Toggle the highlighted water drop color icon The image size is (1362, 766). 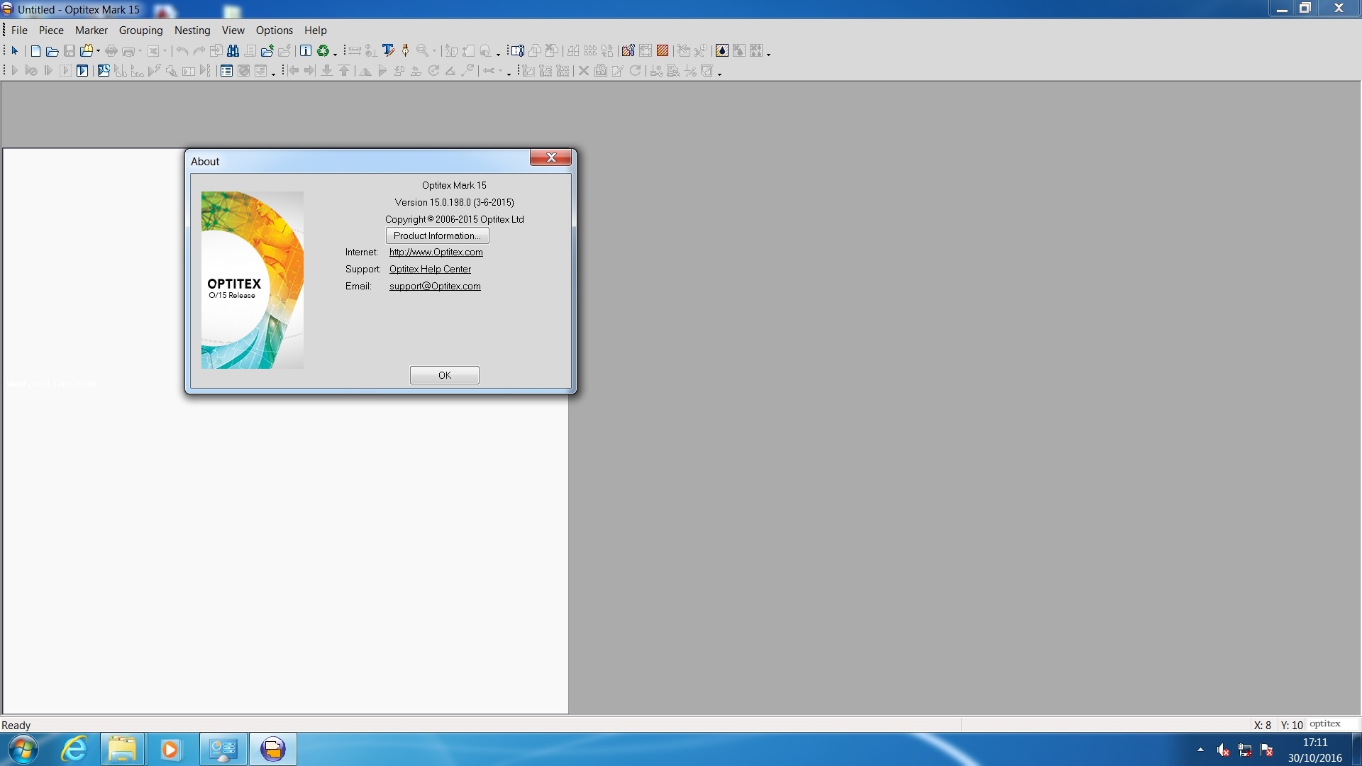click(x=721, y=51)
